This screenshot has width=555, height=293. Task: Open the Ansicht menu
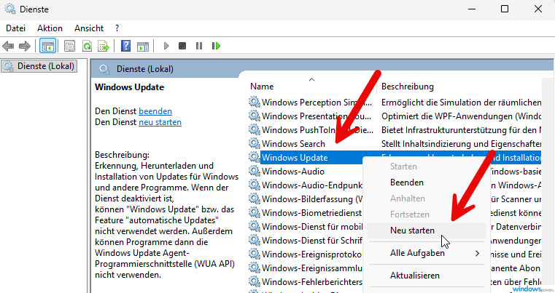tap(89, 28)
